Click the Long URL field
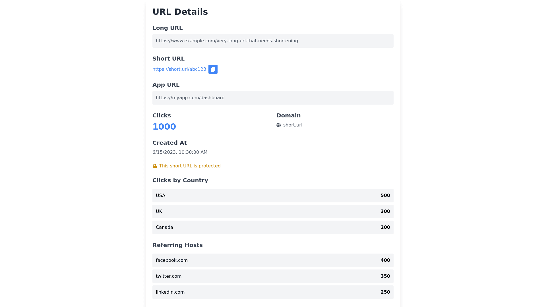Image resolution: width=546 pixels, height=307 pixels. pos(273,41)
